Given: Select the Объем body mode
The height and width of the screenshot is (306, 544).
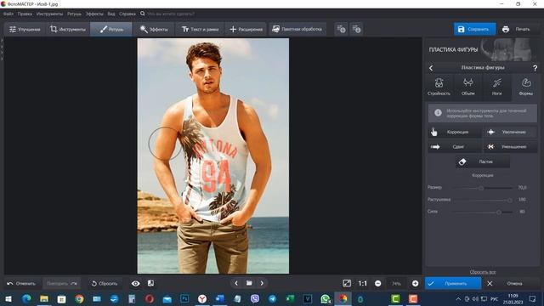Looking at the screenshot, I should [468, 87].
